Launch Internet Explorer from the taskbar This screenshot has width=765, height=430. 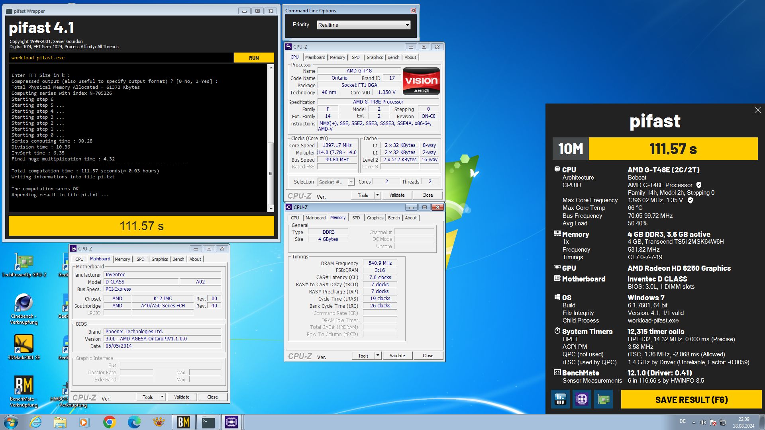pos(36,422)
